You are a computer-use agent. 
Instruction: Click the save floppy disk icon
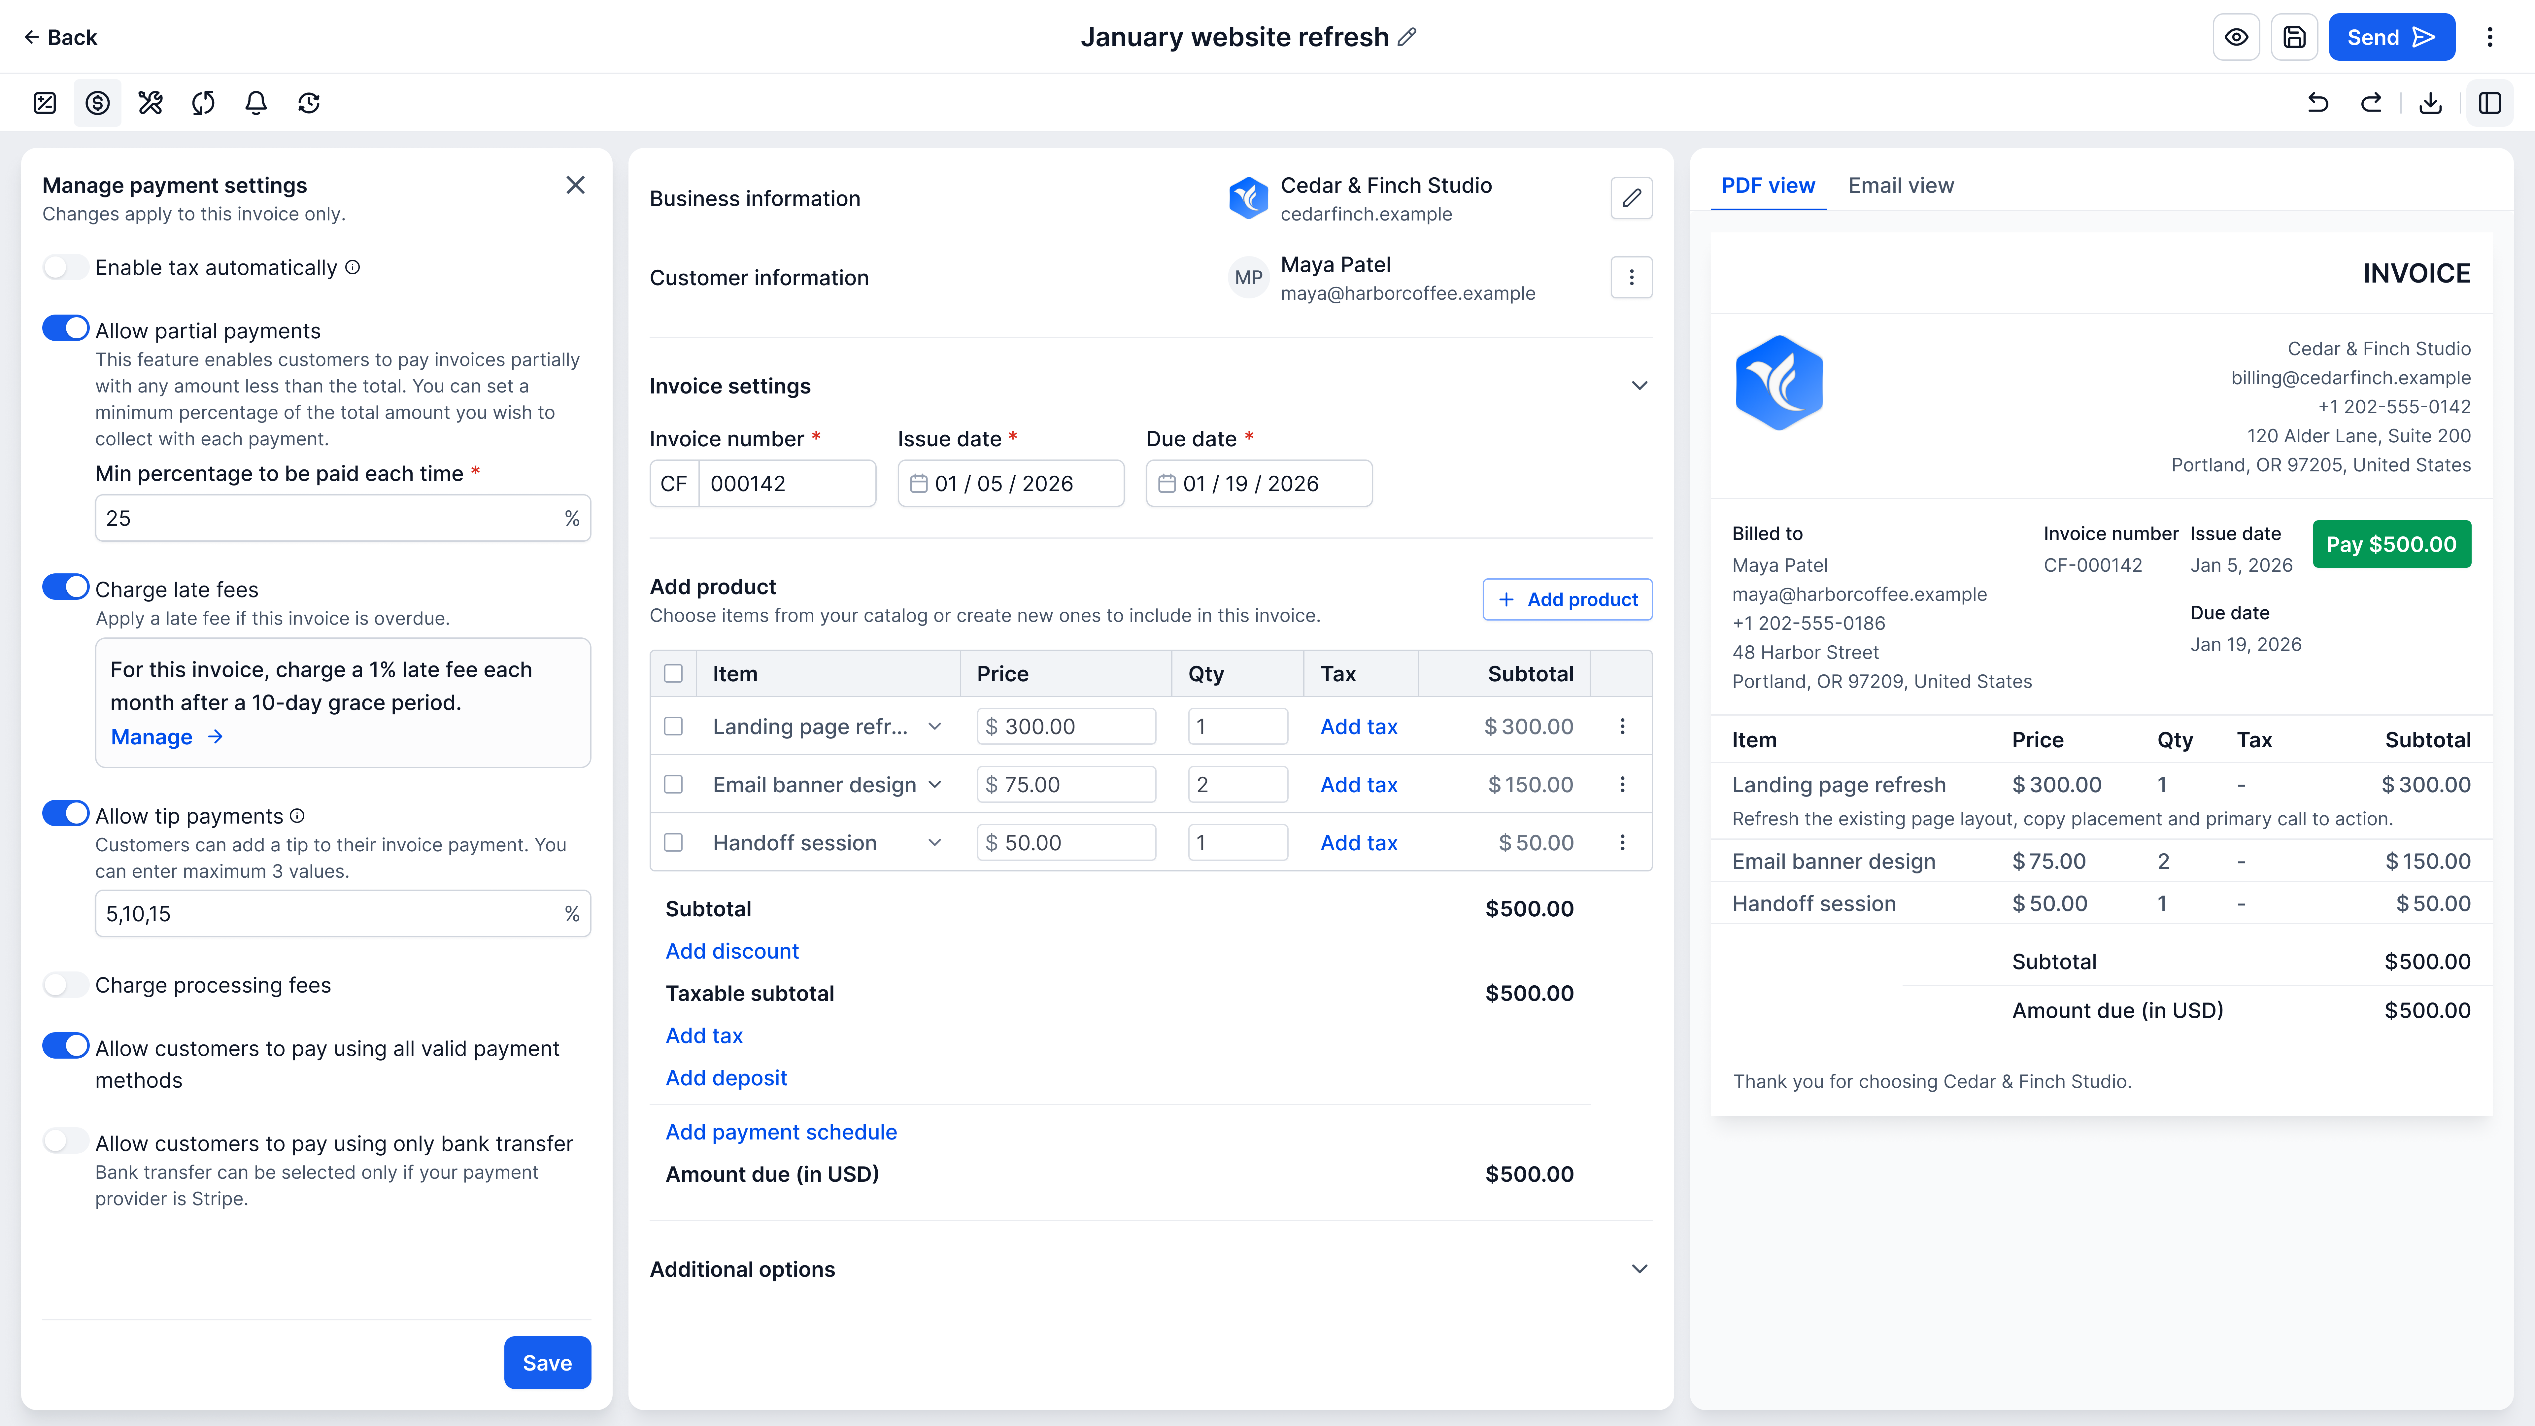(x=2294, y=37)
